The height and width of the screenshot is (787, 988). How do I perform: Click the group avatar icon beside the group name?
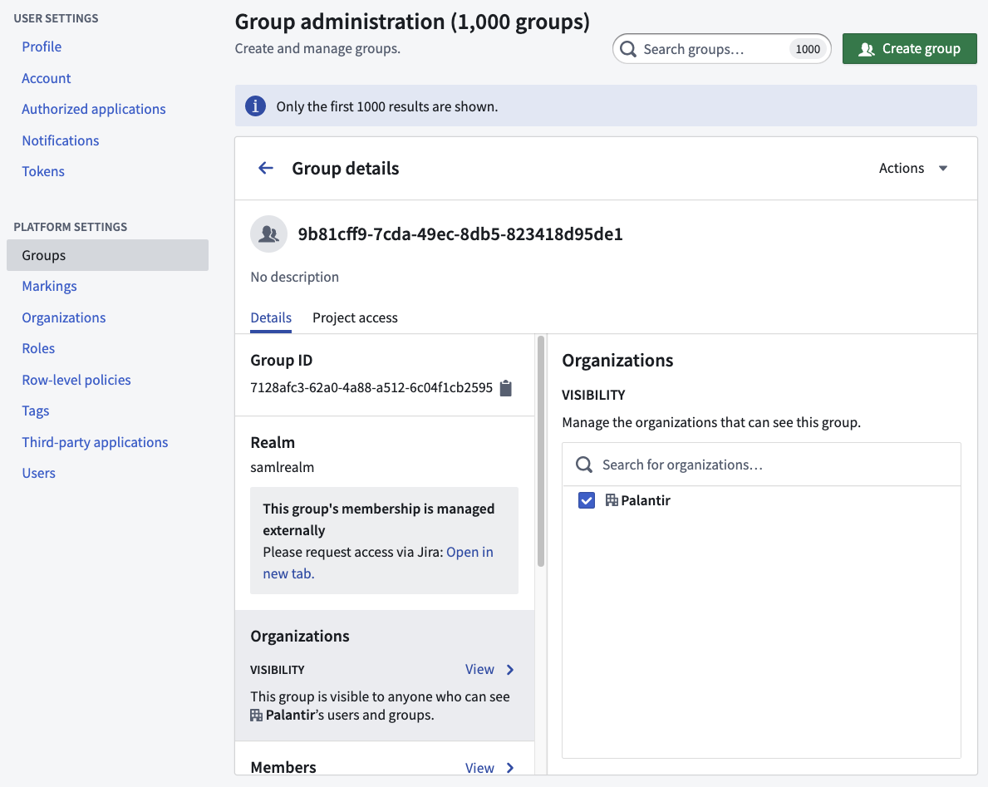(269, 234)
